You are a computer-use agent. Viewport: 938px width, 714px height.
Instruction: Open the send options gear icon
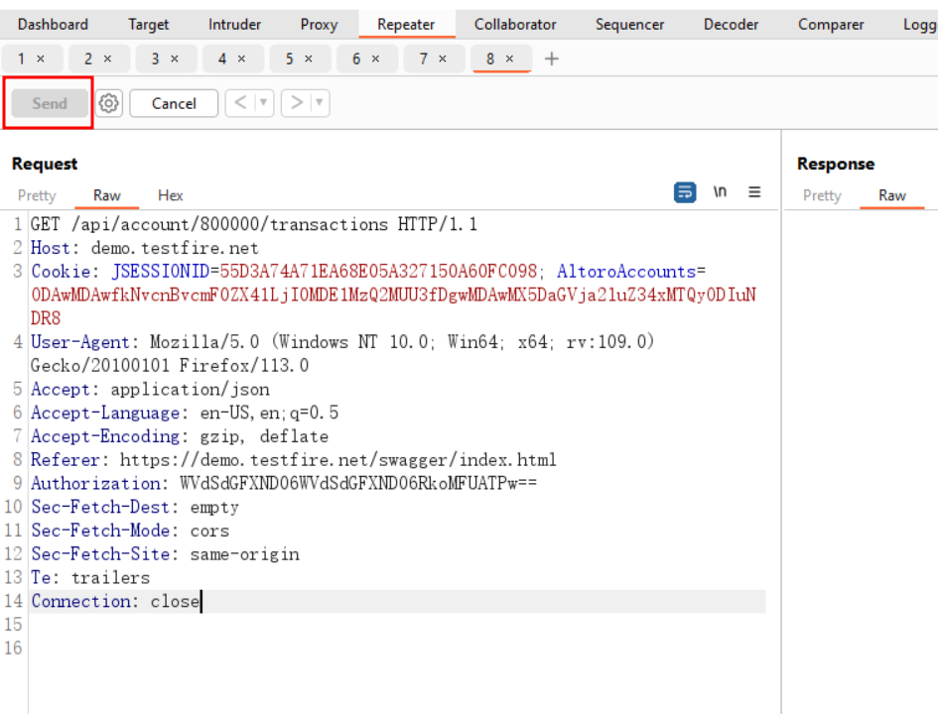pyautogui.click(x=109, y=103)
